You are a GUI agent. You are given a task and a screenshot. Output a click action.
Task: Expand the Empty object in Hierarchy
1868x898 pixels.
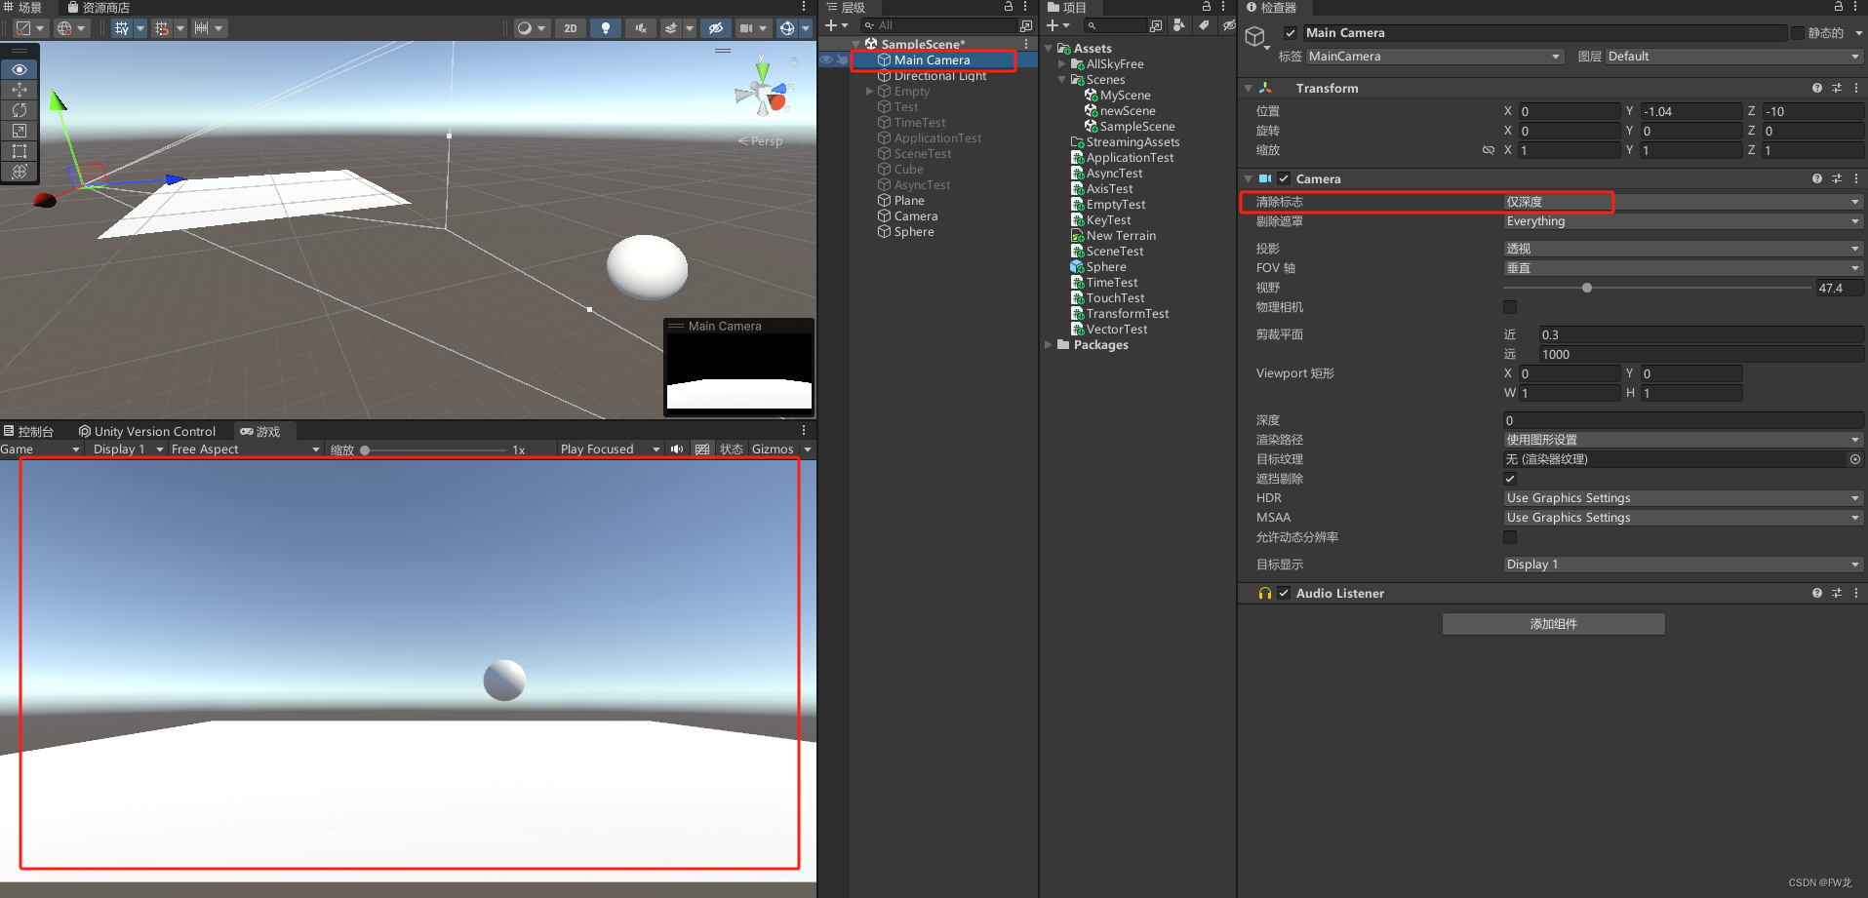869,92
